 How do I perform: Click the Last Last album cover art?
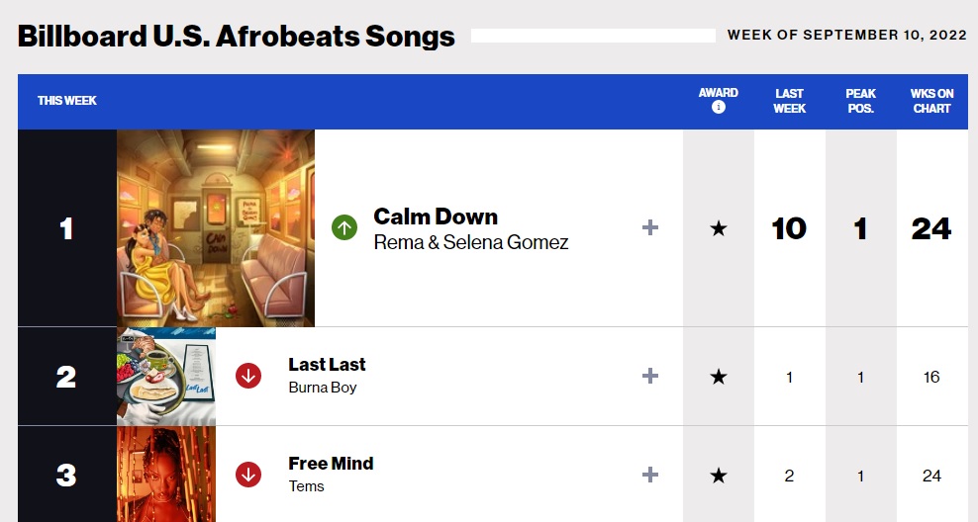pos(166,377)
